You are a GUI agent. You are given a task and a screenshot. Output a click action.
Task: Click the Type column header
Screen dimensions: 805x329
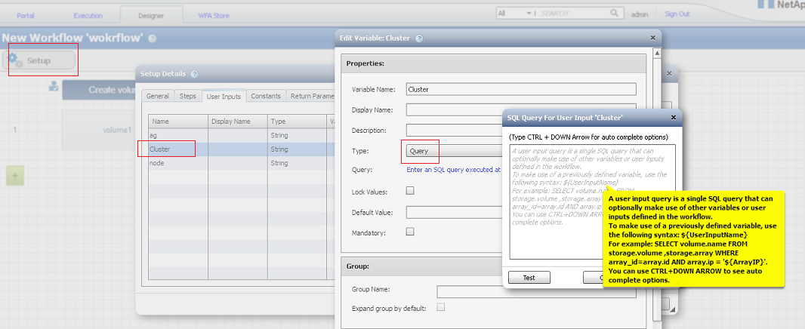(x=297, y=121)
